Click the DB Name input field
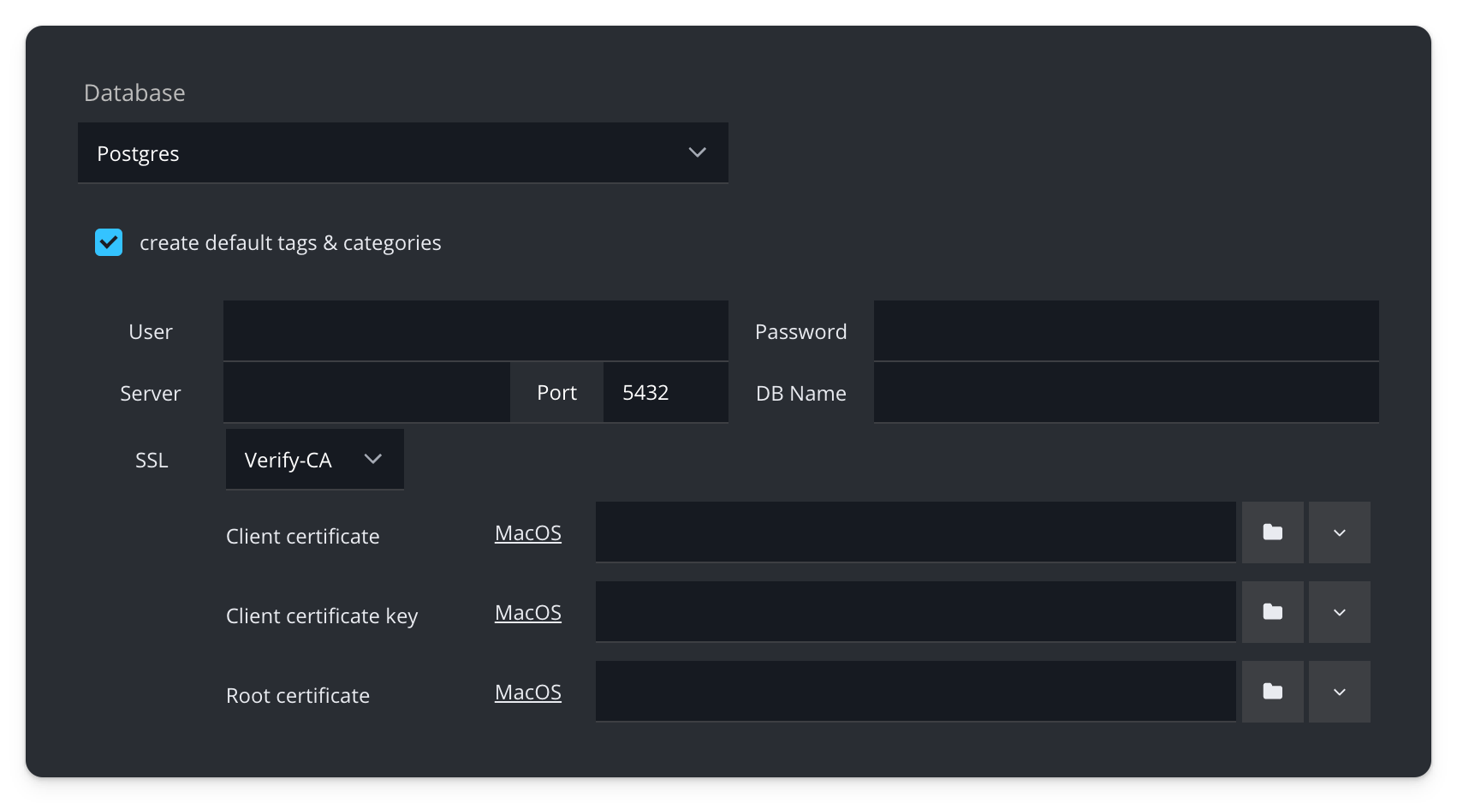The image size is (1457, 803). tap(1126, 392)
